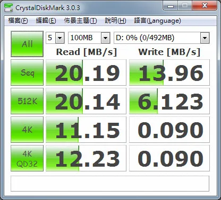Expand the D: drive selection dropdown
Screen dimensions: 221x200
[x=205, y=38]
